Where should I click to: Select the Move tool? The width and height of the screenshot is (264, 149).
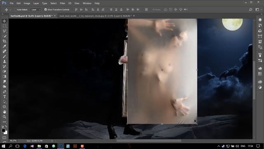[5, 21]
